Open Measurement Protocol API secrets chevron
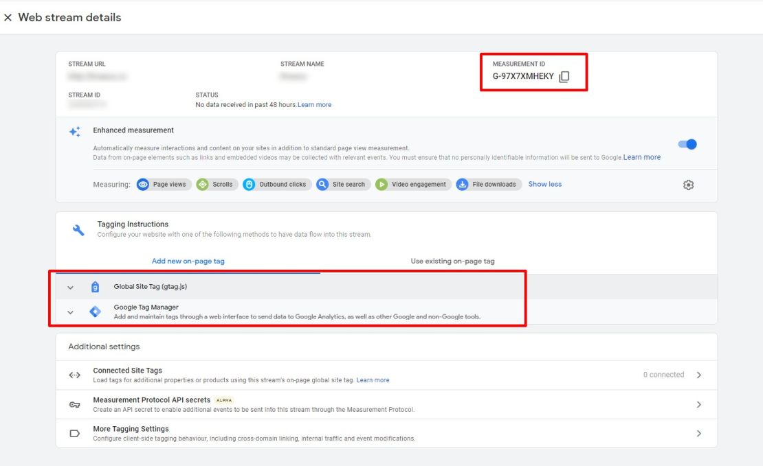This screenshot has width=763, height=466. (x=699, y=404)
